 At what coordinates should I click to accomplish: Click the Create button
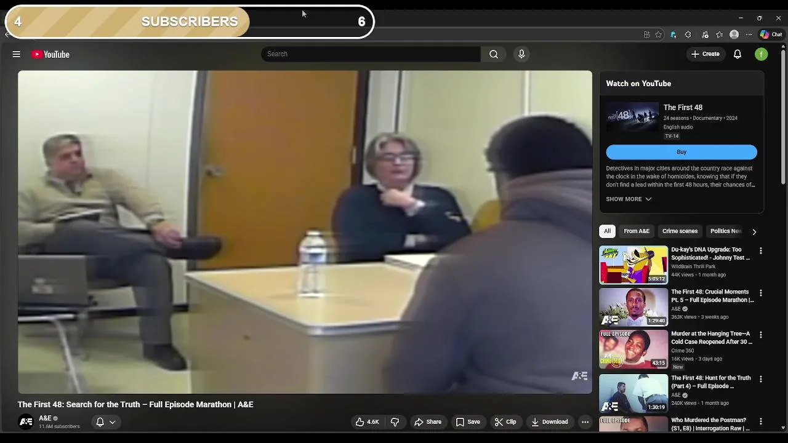(x=706, y=54)
